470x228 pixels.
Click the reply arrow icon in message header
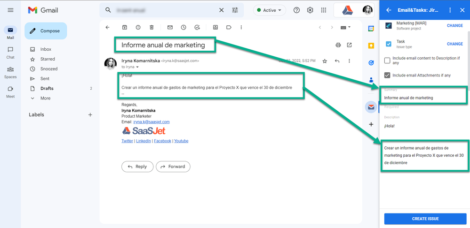point(337,61)
